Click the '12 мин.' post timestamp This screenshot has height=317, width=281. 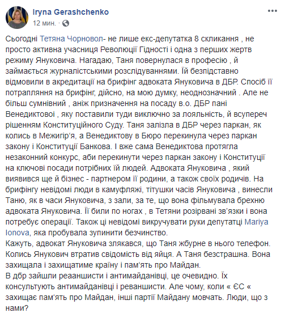pyautogui.click(x=44, y=23)
